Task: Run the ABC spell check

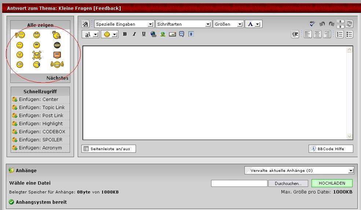Action: [x=312, y=24]
